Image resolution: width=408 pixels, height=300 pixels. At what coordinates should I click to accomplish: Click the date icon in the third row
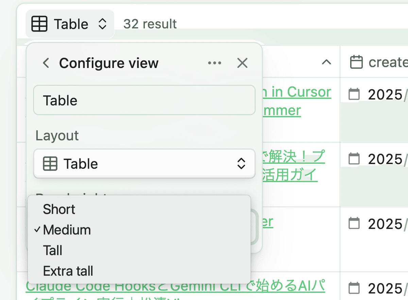[x=354, y=224]
